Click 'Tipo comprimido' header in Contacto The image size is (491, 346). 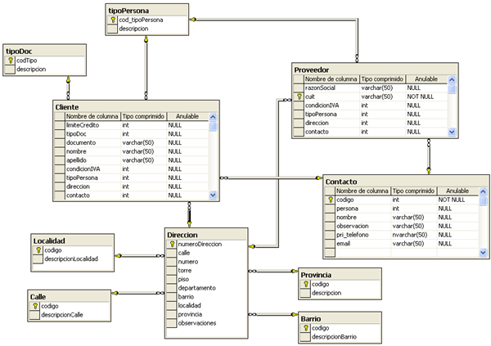413,191
